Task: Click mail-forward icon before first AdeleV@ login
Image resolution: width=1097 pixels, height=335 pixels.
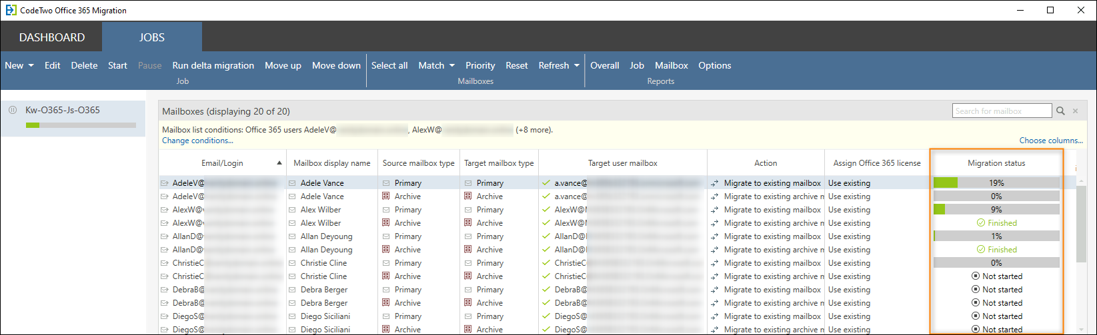Action: click(165, 183)
